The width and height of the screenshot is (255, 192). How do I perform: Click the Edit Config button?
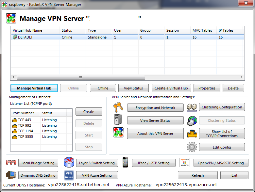[x=222, y=147]
